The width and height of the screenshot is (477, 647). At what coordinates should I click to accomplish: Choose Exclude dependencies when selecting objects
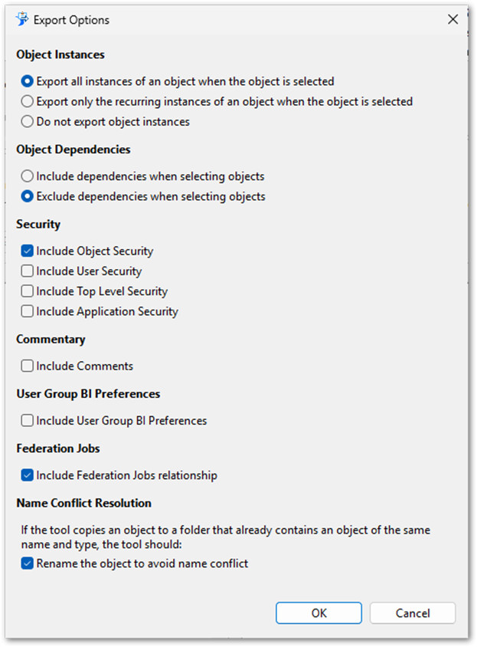coord(28,196)
